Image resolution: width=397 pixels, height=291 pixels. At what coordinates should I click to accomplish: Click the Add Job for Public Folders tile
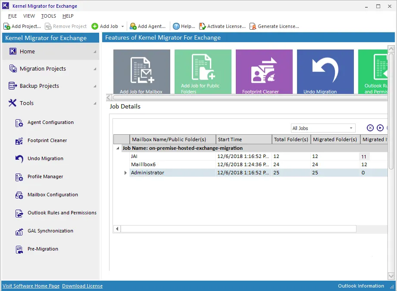click(x=203, y=72)
